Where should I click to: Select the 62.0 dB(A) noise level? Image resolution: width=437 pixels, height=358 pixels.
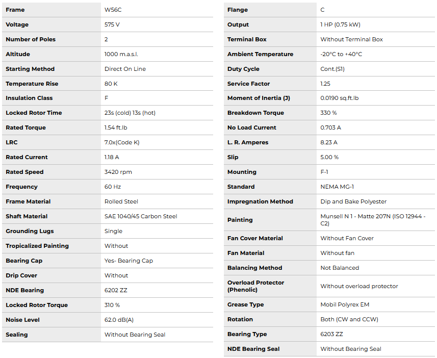point(119,320)
